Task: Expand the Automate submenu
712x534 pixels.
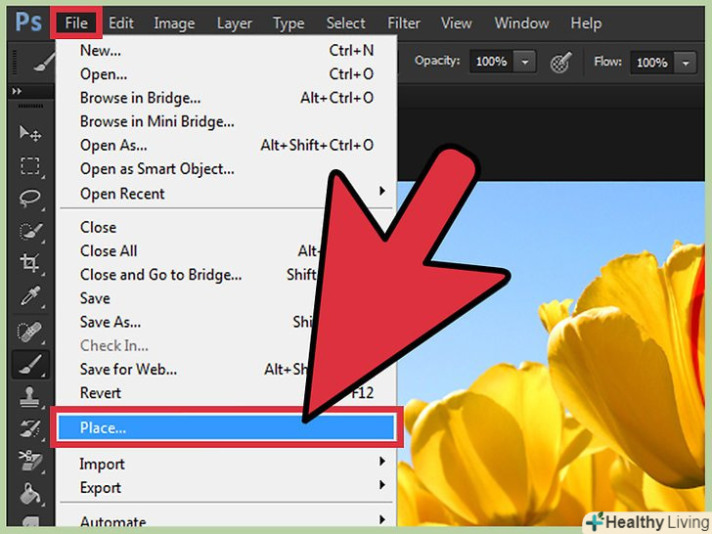Action: tap(226, 521)
